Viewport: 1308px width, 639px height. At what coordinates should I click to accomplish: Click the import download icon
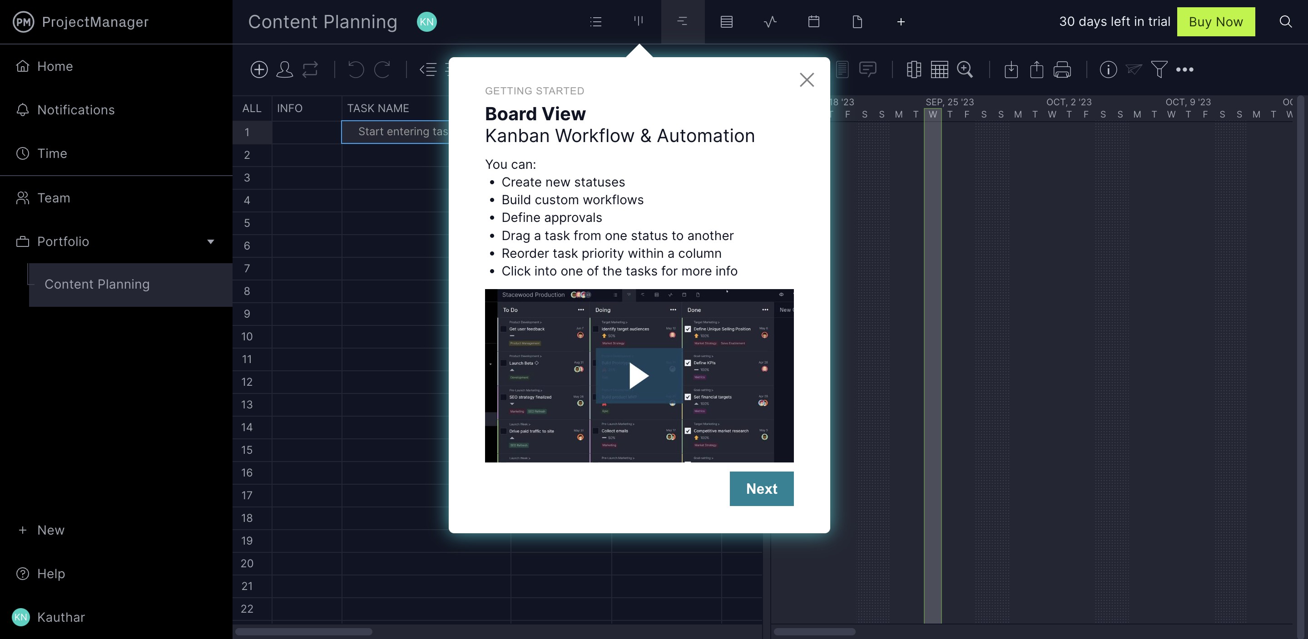pos(1011,69)
